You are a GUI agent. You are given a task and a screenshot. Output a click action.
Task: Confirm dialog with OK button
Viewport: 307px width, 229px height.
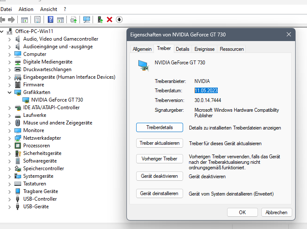coord(242,212)
